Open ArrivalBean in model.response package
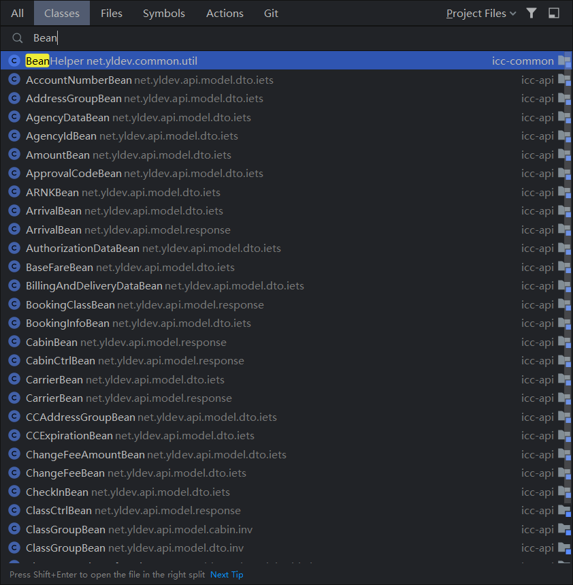The image size is (573, 585). click(x=286, y=230)
